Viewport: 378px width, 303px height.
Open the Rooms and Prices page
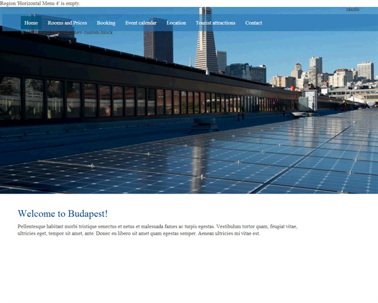tap(67, 23)
